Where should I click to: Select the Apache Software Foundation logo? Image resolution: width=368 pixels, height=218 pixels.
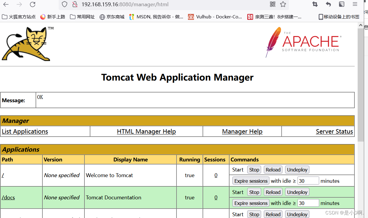pyautogui.click(x=303, y=42)
